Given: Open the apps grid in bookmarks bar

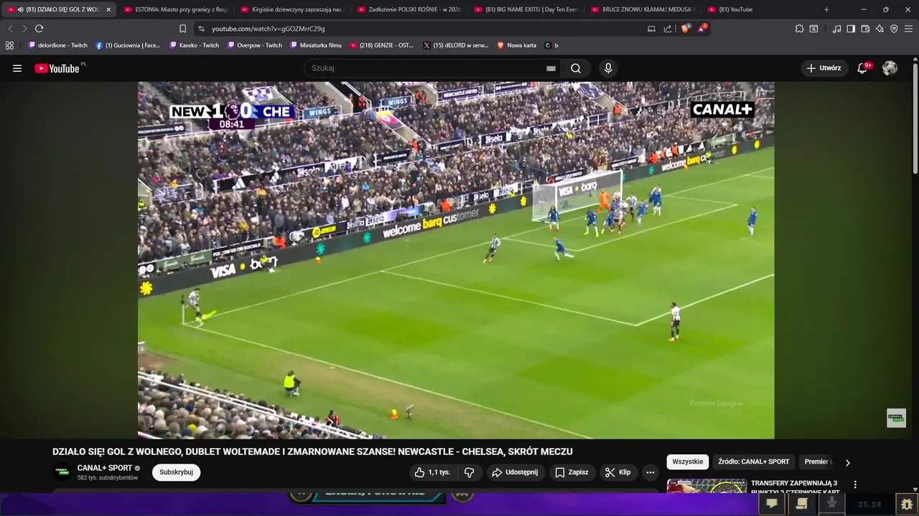Looking at the screenshot, I should [x=9, y=45].
